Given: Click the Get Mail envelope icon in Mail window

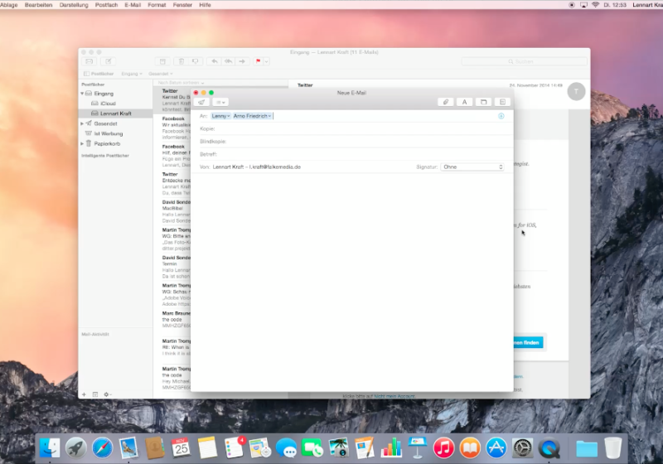Looking at the screenshot, I should coord(90,61).
